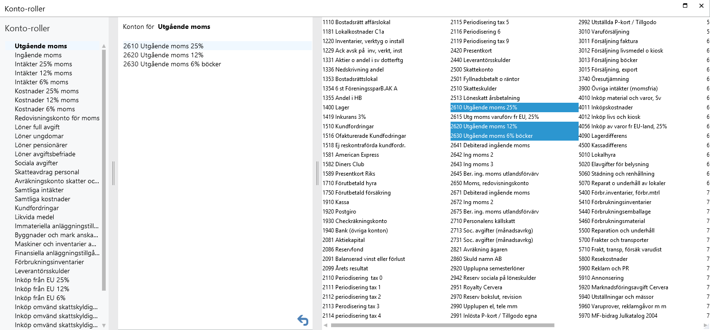710x330 pixels.
Task: Choose account 1920 Postgiro
Action: [339, 212]
